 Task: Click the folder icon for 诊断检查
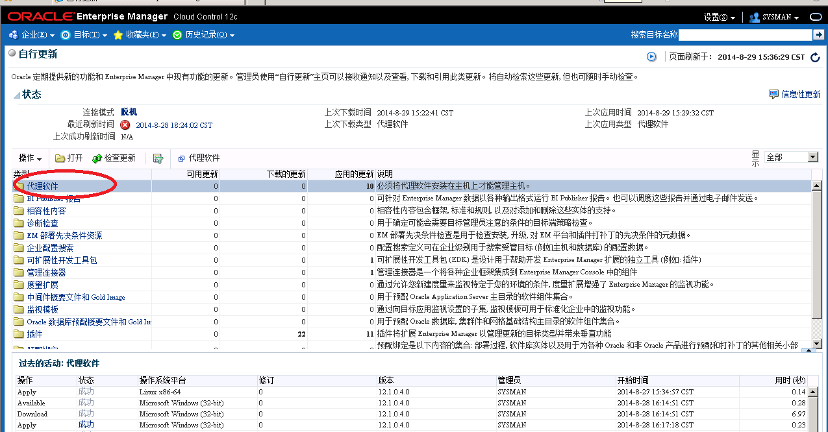point(19,223)
